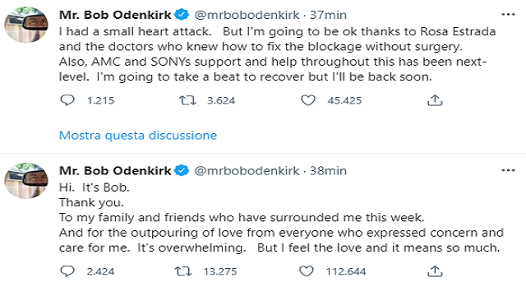
Task: Open the 38min timestamp link
Action: [x=328, y=171]
